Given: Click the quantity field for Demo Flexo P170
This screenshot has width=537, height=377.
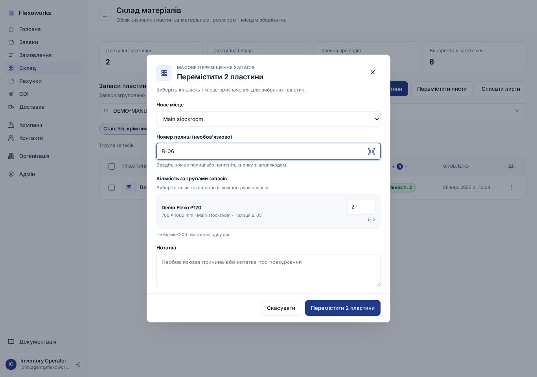Looking at the screenshot, I should [x=361, y=207].
